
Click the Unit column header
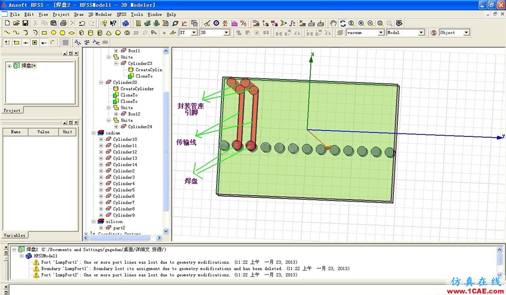[x=67, y=131]
